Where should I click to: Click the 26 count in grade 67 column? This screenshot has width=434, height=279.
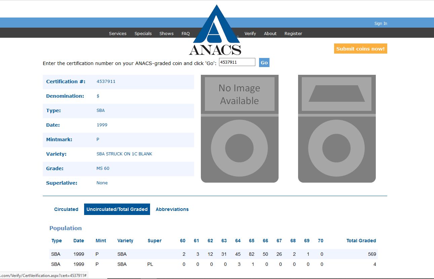pyautogui.click(x=279, y=254)
